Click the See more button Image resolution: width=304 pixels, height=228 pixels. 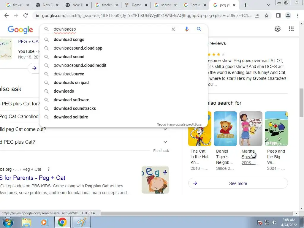238,183
